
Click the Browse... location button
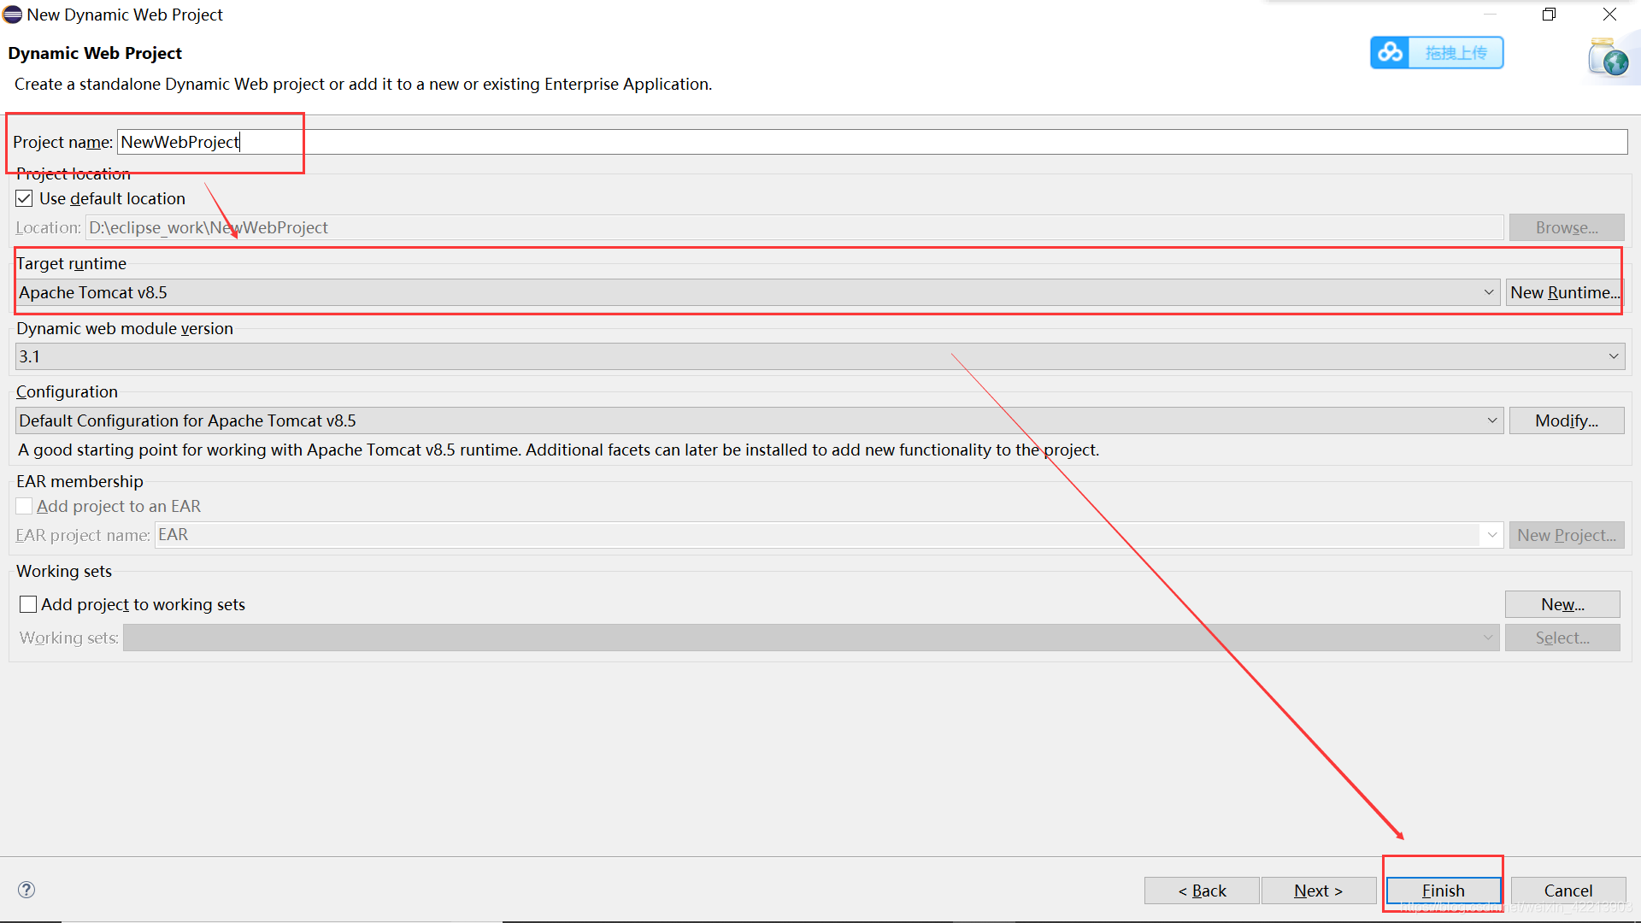tap(1567, 227)
